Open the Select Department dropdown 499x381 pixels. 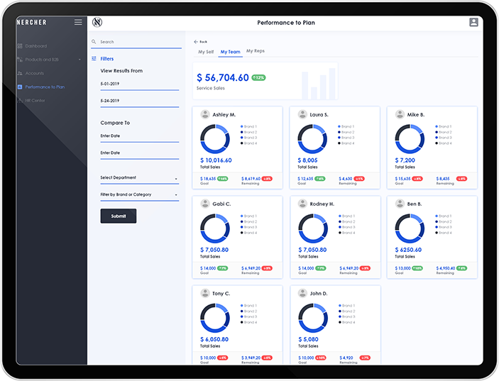click(139, 177)
